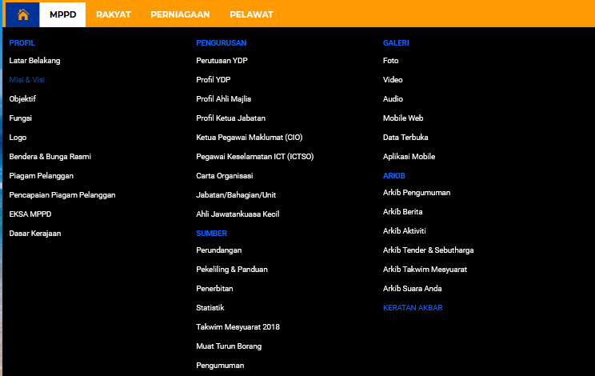Click the KERATAN AKBAR heading link
The image size is (595, 376).
coord(413,308)
